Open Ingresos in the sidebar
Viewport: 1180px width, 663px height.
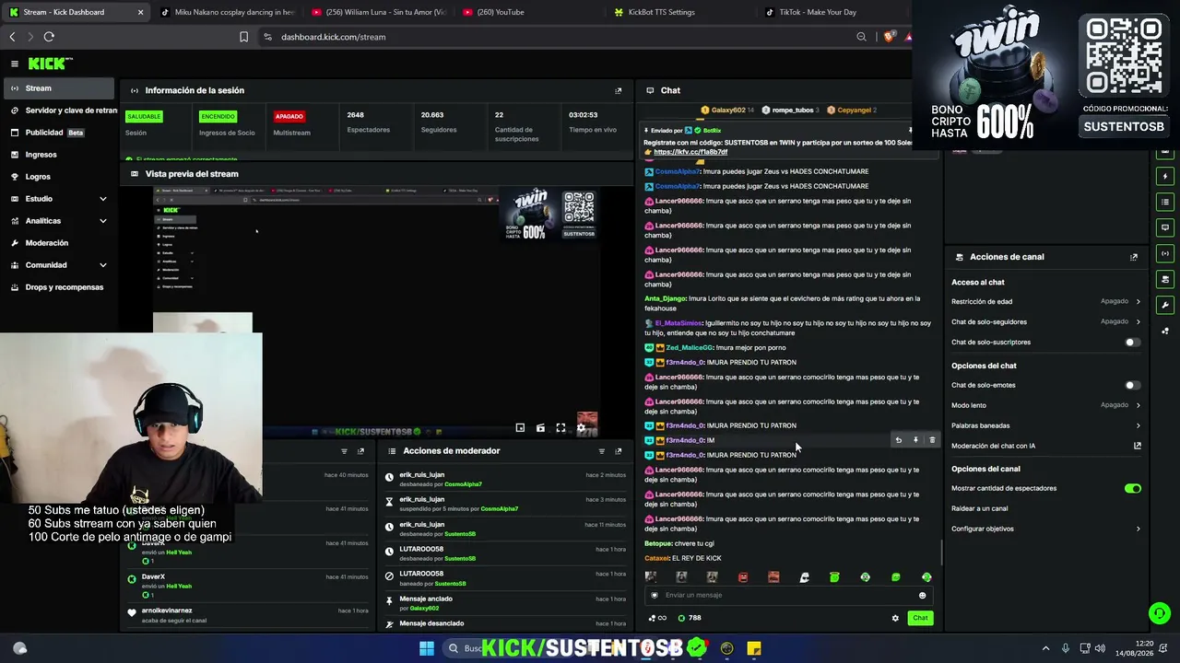(x=59, y=155)
